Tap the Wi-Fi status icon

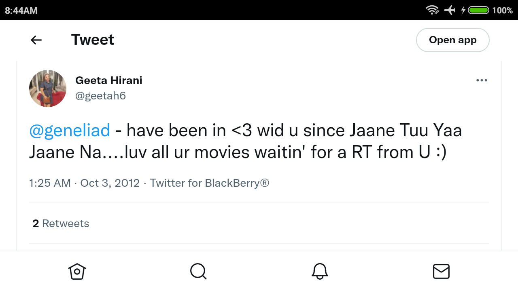pos(433,10)
